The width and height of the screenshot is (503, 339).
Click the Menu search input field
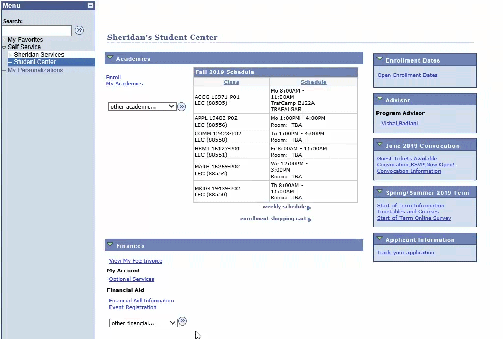coord(37,31)
